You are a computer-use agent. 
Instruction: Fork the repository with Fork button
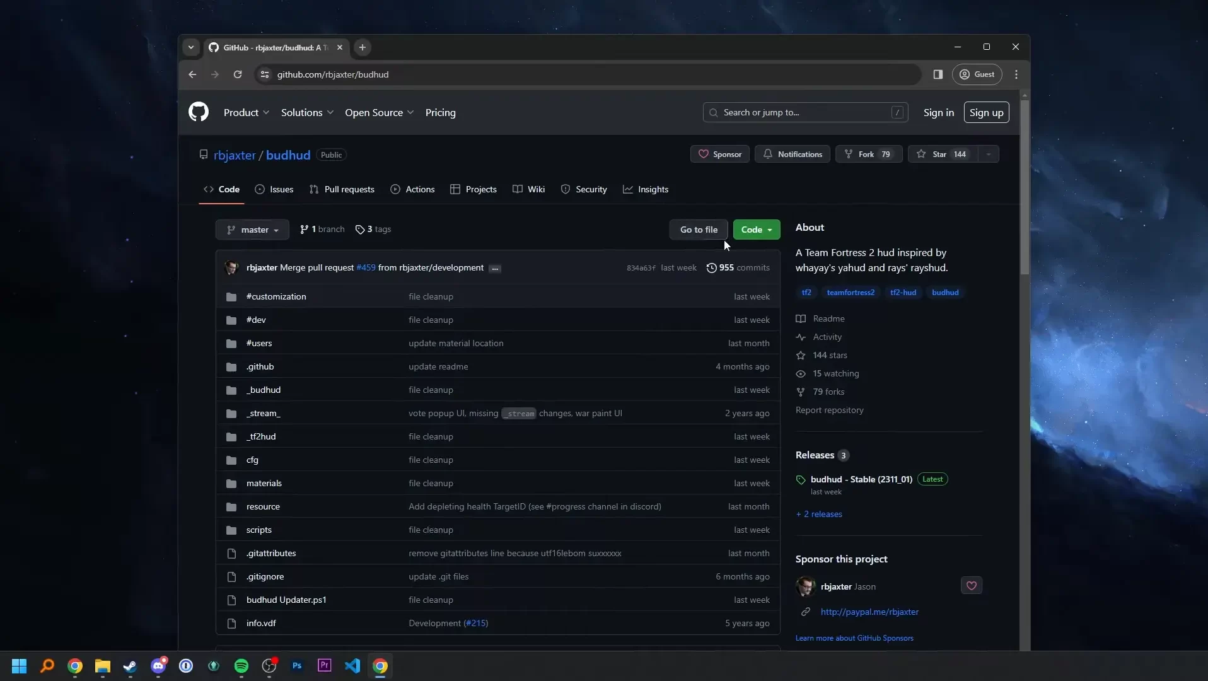869,154
